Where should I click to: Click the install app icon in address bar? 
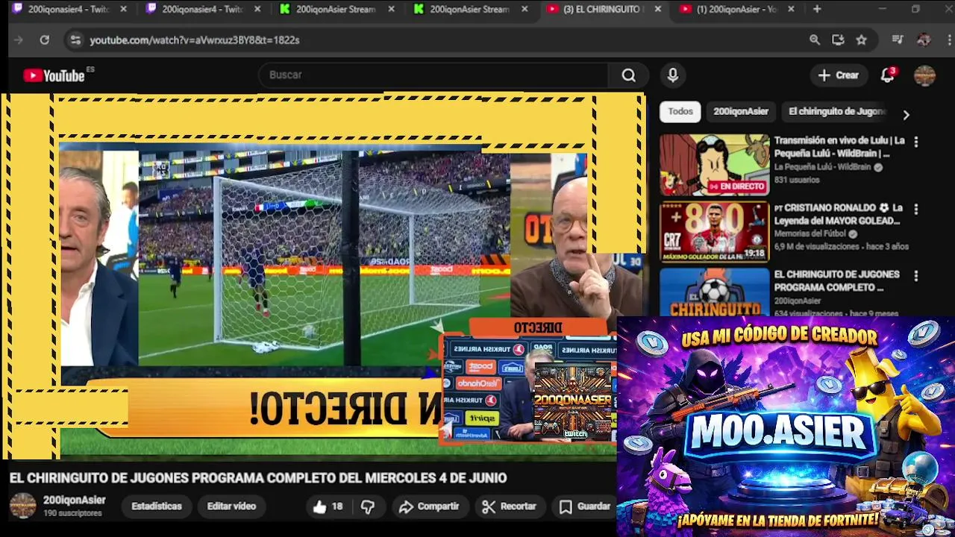(x=838, y=40)
